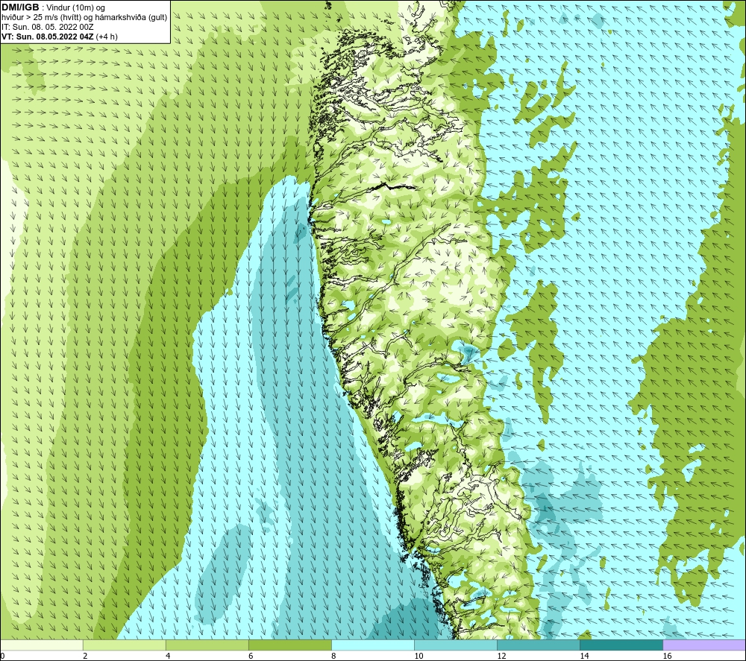Click the '(+4 h)' forecast offset text

point(107,37)
